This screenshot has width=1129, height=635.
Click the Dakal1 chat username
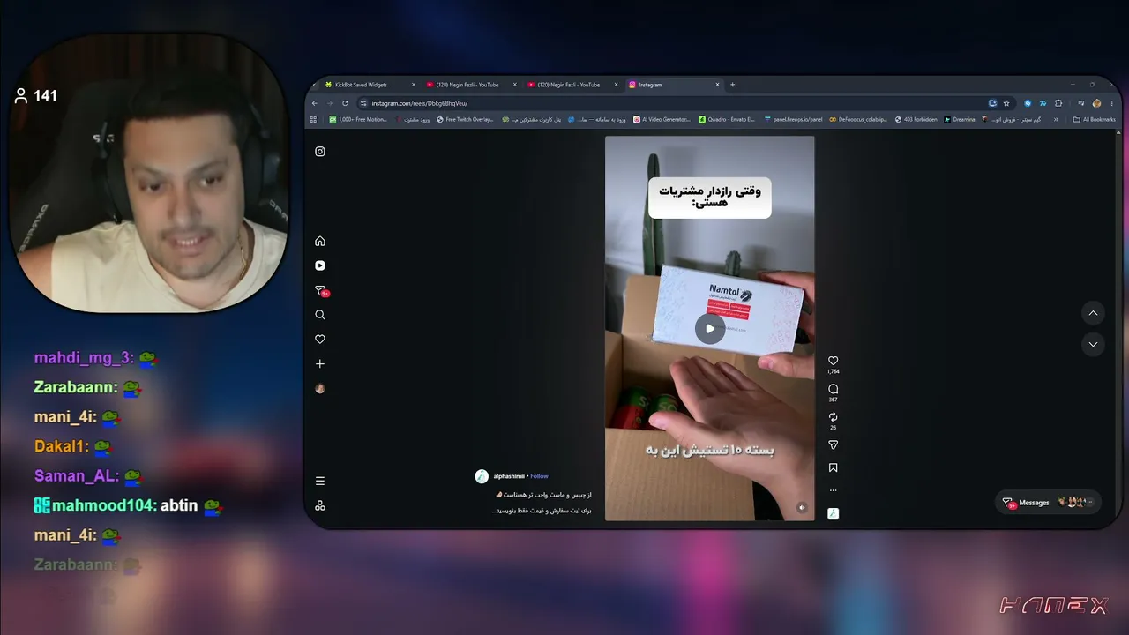tap(60, 446)
